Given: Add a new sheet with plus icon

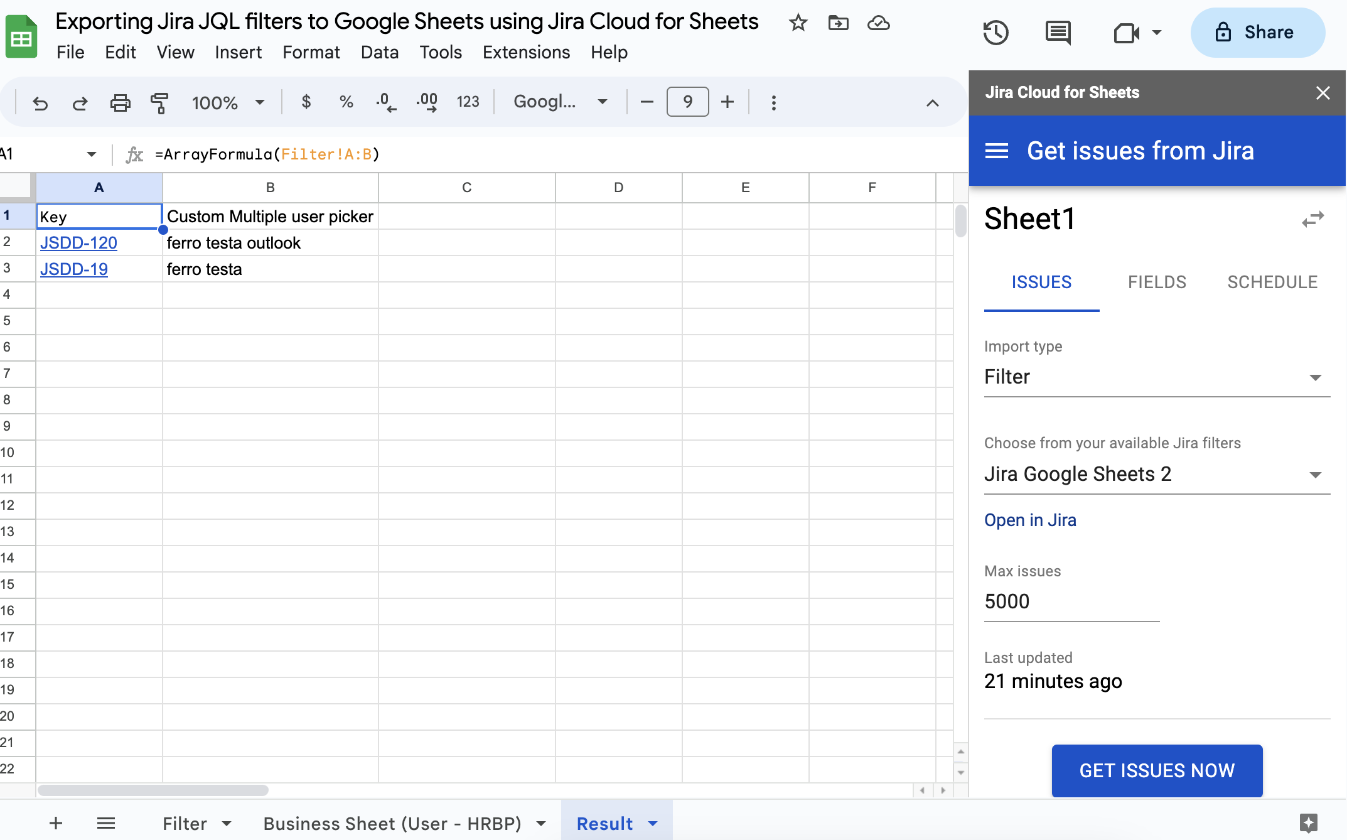Looking at the screenshot, I should pos(56,823).
